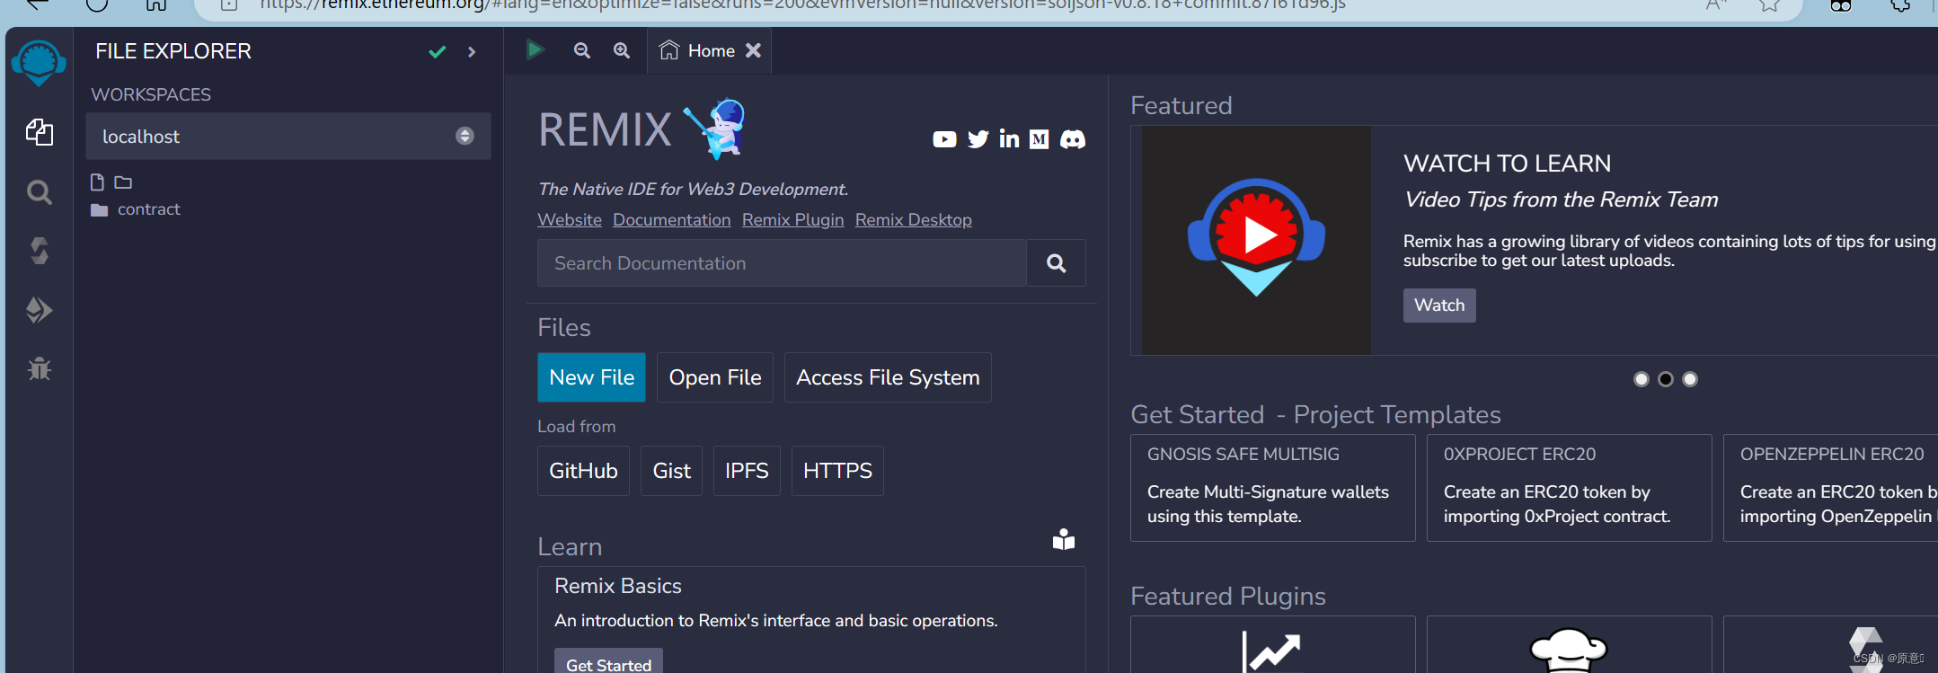Load from Gist
1938x673 pixels.
click(671, 471)
